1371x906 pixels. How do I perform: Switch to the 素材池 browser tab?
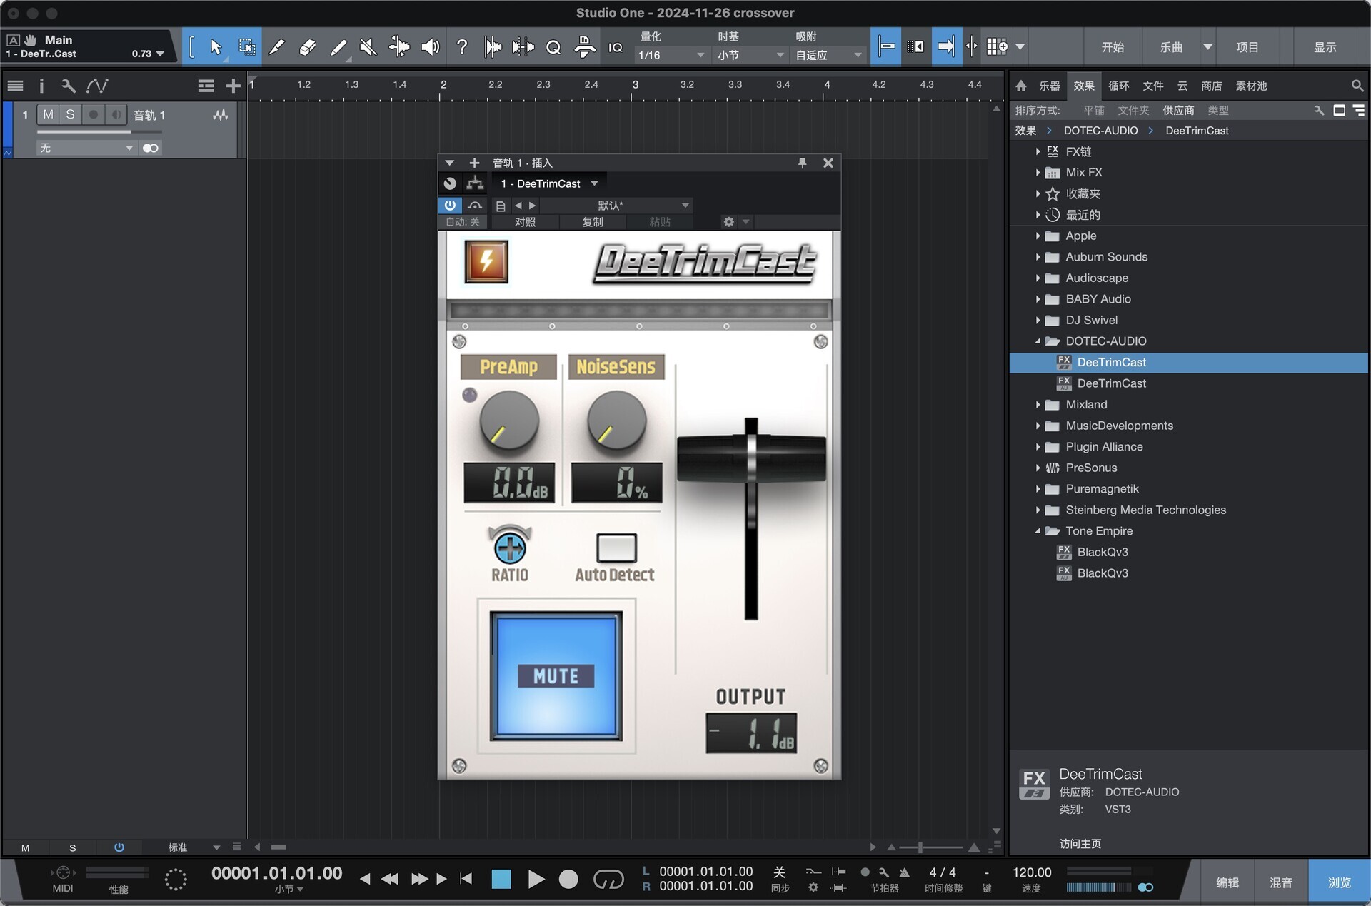(1251, 86)
